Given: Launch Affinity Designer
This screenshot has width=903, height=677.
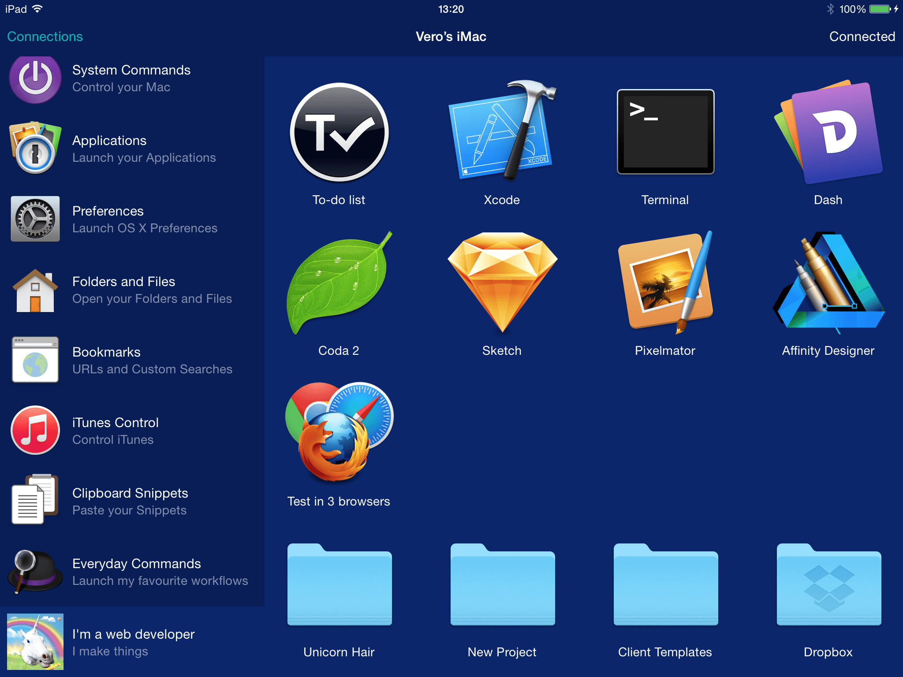Looking at the screenshot, I should pyautogui.click(x=828, y=282).
